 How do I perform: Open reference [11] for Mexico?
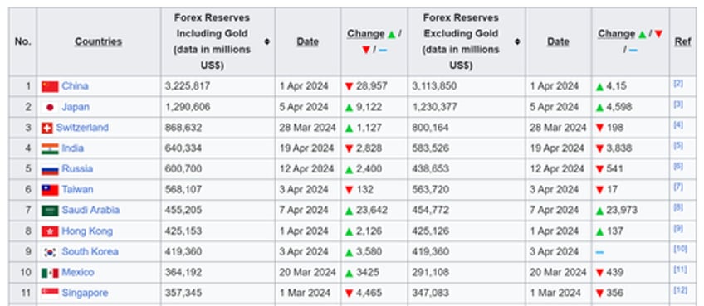[680, 270]
